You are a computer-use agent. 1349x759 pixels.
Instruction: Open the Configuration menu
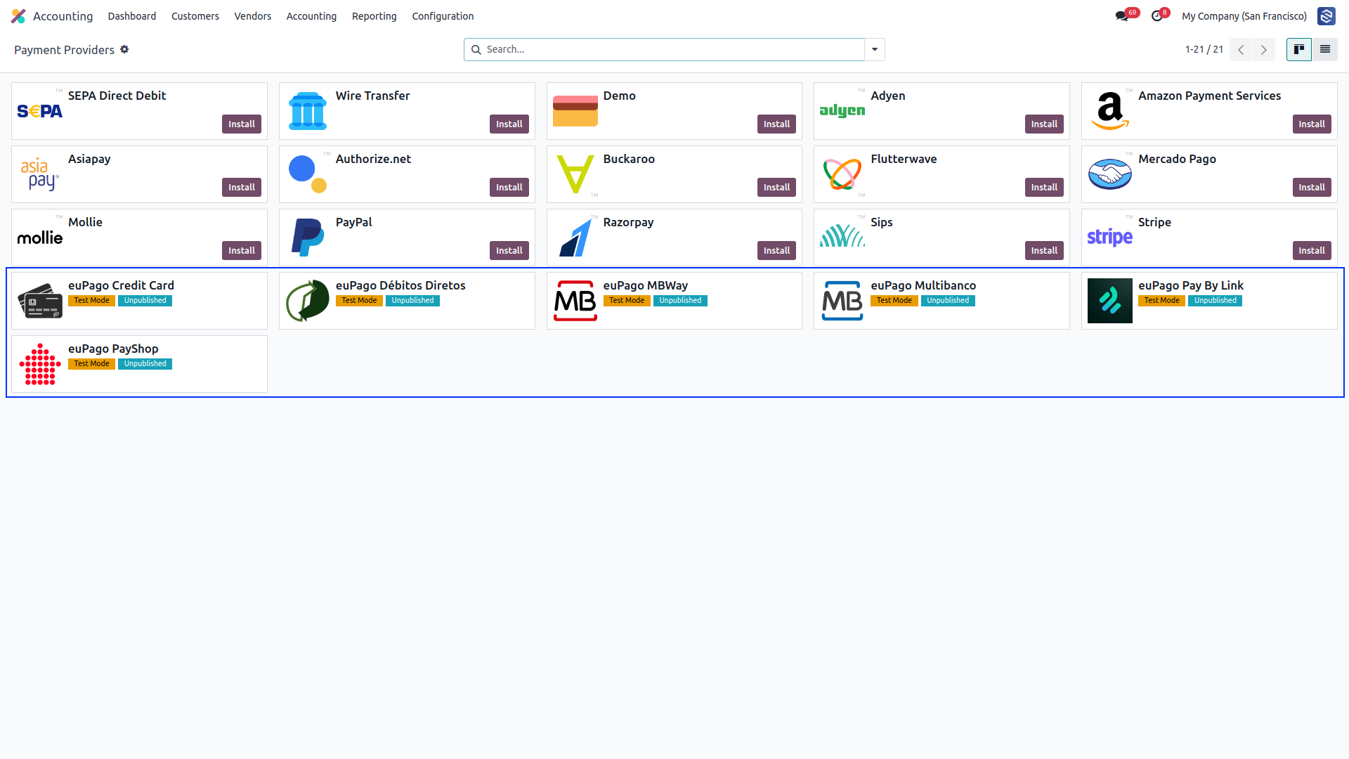tap(443, 16)
